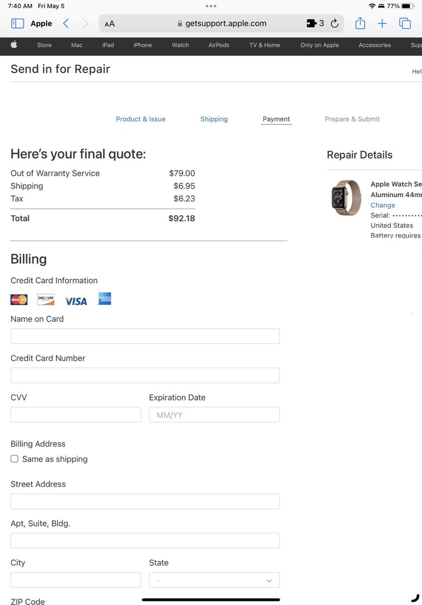Open iPhone in the Apple navigation
The image size is (422, 605).
[x=143, y=45]
